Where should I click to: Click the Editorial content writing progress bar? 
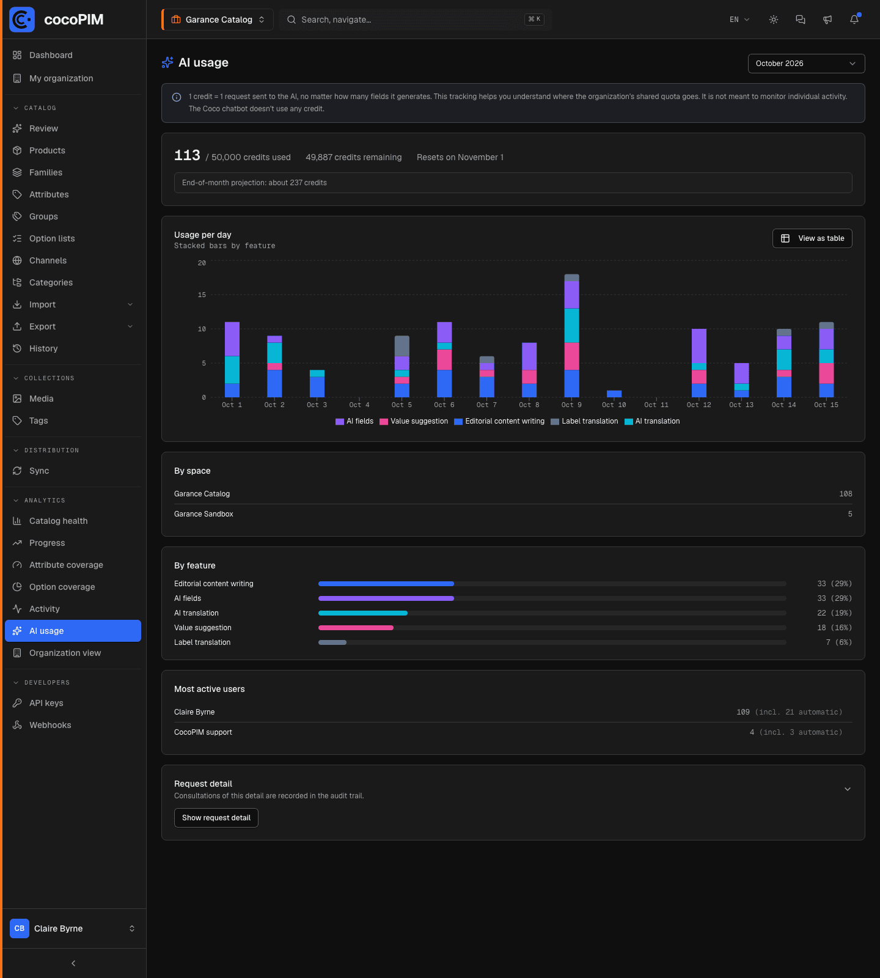click(552, 584)
